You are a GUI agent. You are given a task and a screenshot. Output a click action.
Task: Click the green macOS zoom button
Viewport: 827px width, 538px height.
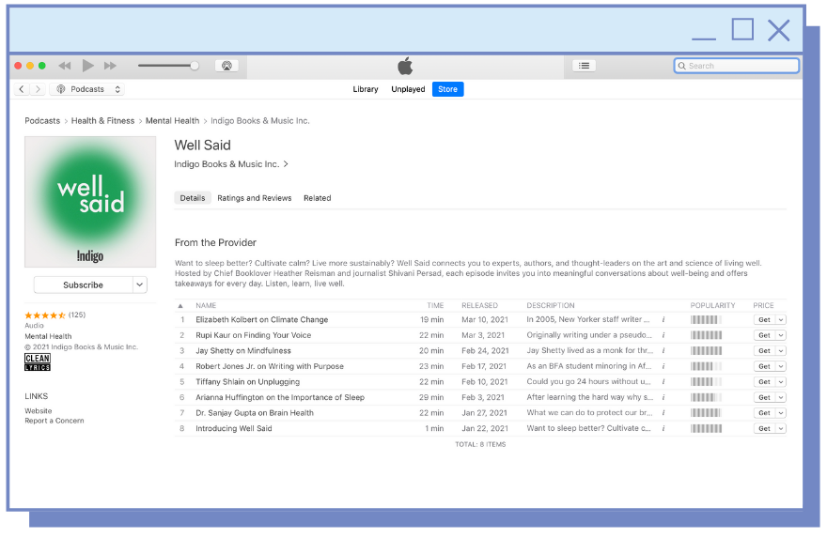[42, 66]
